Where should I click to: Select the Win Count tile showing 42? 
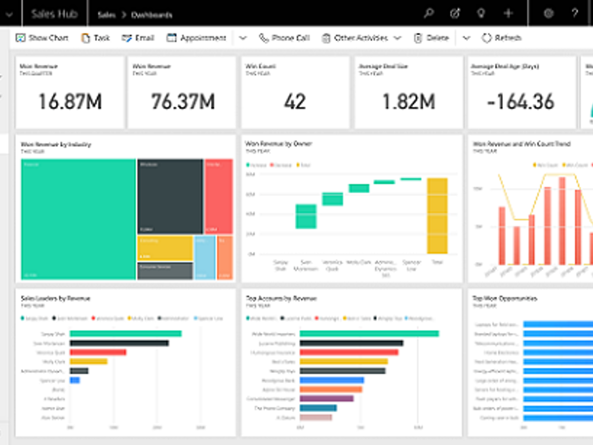296,92
